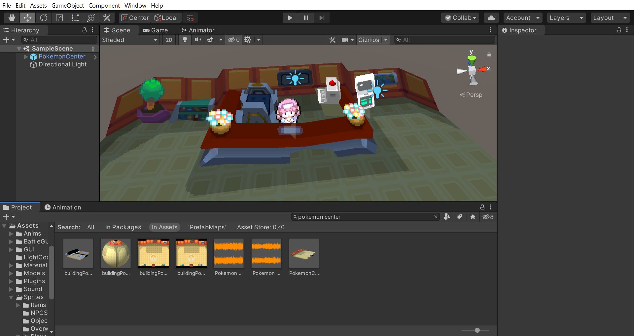Click the scene view search field

444,40
